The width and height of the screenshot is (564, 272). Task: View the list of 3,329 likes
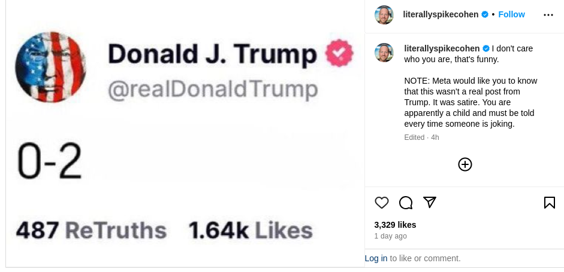(395, 225)
